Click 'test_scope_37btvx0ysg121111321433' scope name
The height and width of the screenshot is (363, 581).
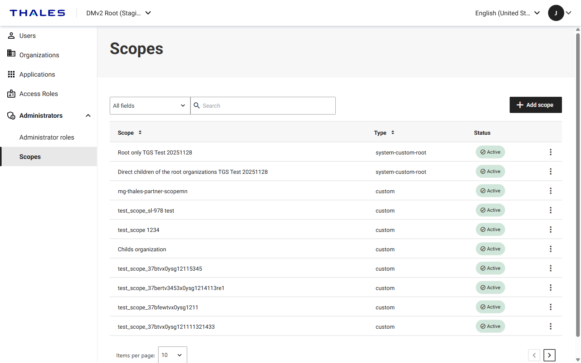(166, 327)
